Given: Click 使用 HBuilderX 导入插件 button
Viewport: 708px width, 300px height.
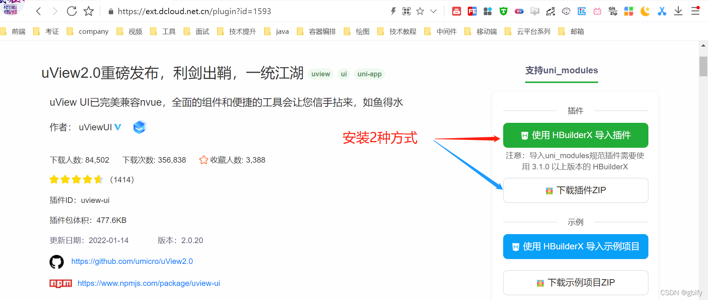Looking at the screenshot, I should click(x=575, y=135).
